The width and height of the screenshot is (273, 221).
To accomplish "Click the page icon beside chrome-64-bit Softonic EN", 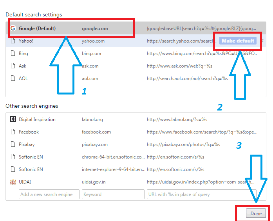I will (13, 157).
